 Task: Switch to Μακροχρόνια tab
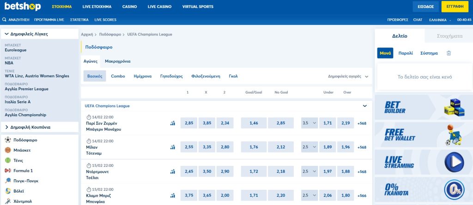118,61
